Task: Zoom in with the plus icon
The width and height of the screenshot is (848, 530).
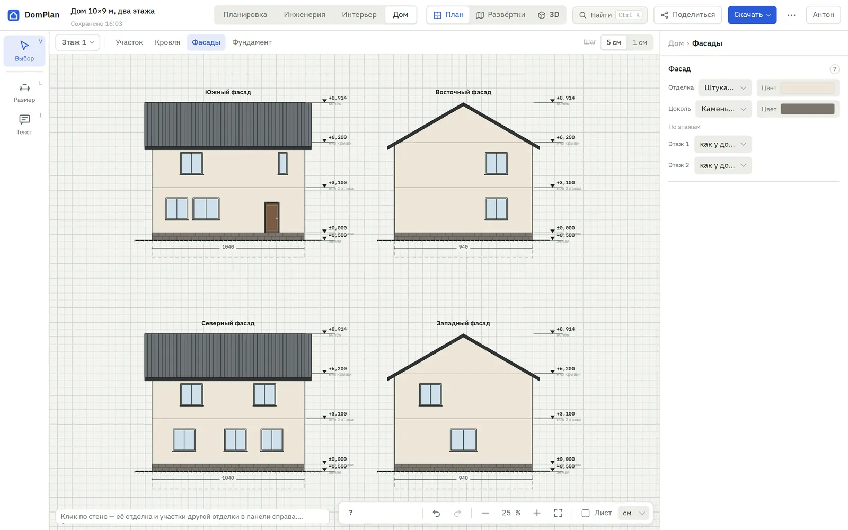Action: click(537, 513)
